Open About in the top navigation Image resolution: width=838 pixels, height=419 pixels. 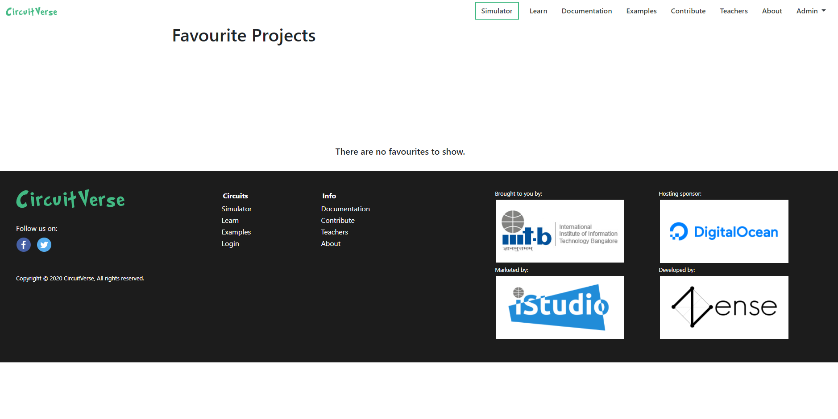coord(772,11)
